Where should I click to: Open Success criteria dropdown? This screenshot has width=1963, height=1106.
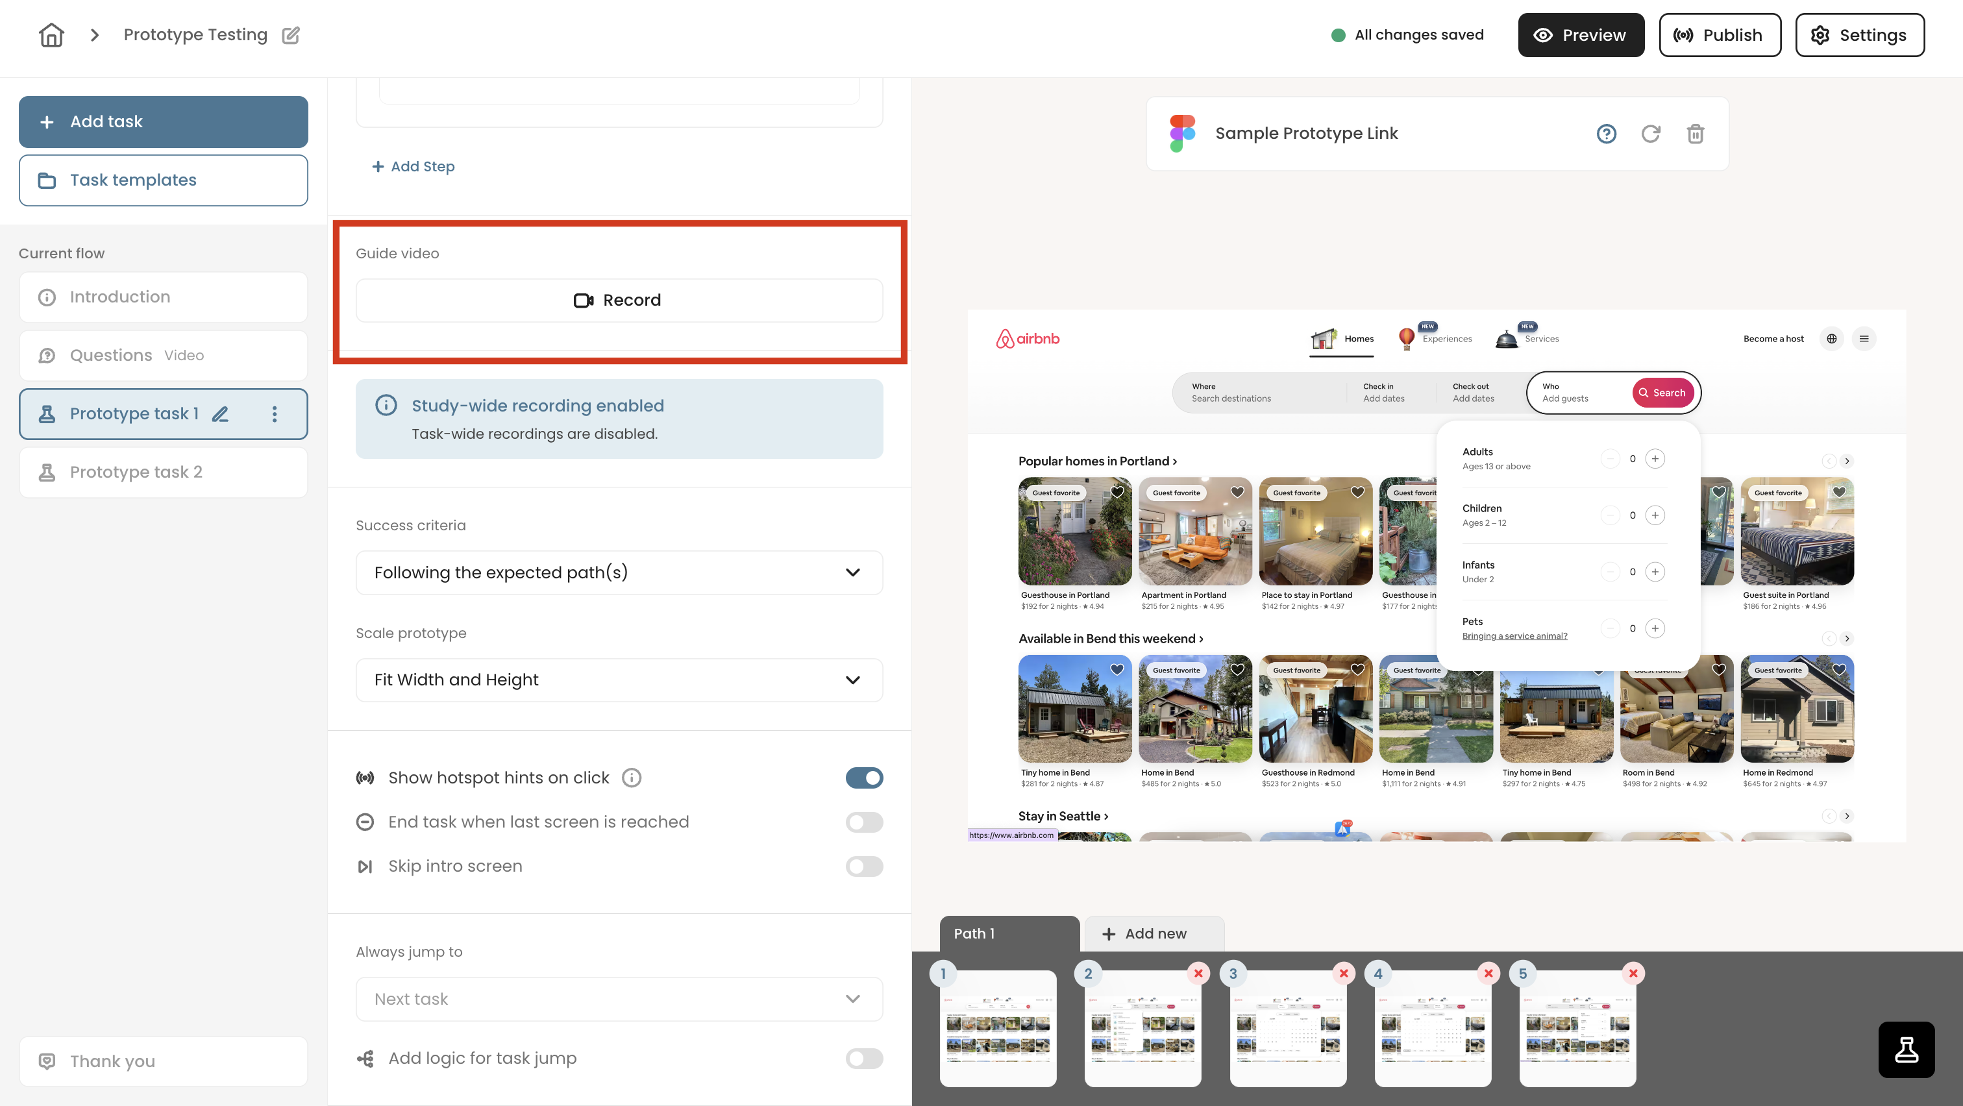pos(619,572)
